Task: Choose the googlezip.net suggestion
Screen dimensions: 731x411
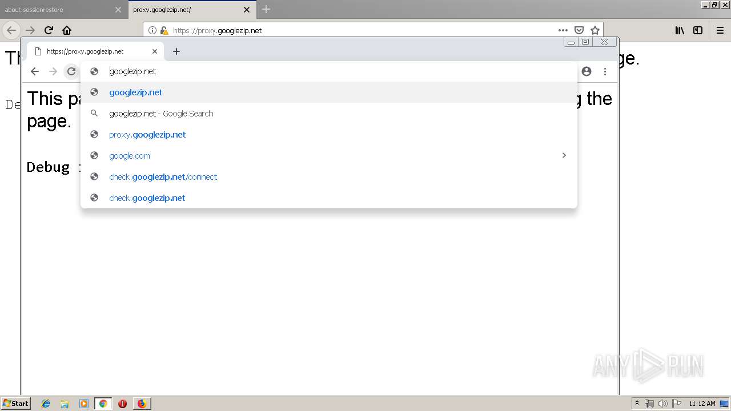Action: (x=329, y=92)
